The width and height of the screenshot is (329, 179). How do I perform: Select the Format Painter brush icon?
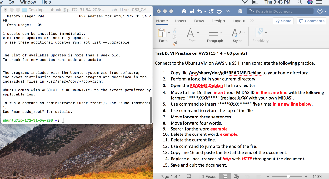click(175, 43)
